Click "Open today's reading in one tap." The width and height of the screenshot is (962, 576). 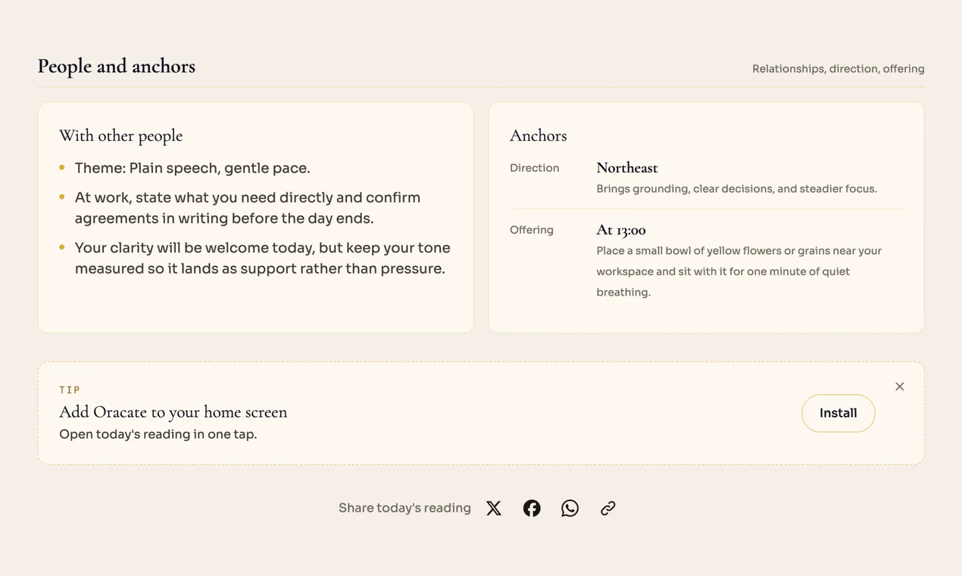158,434
